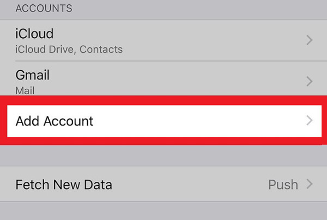The image size is (327, 220).
Task: Tap the chevron next to Push
Action: 310,184
